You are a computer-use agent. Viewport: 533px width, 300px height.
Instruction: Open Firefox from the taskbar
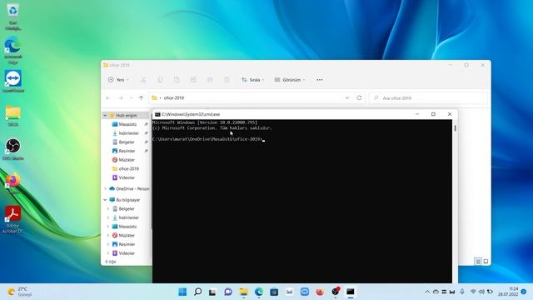point(320,292)
